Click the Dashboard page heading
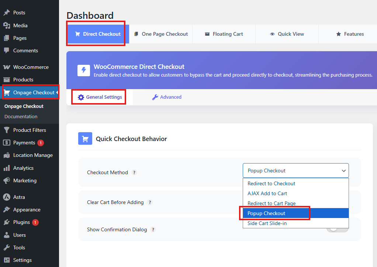This screenshot has height=267, width=377. click(90, 15)
